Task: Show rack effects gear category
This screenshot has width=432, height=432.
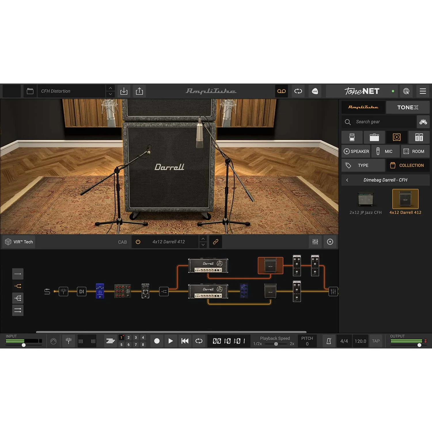Action: [419, 137]
